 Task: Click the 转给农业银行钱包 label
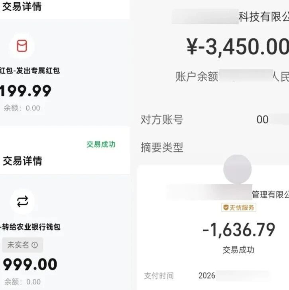pyautogui.click(x=30, y=227)
